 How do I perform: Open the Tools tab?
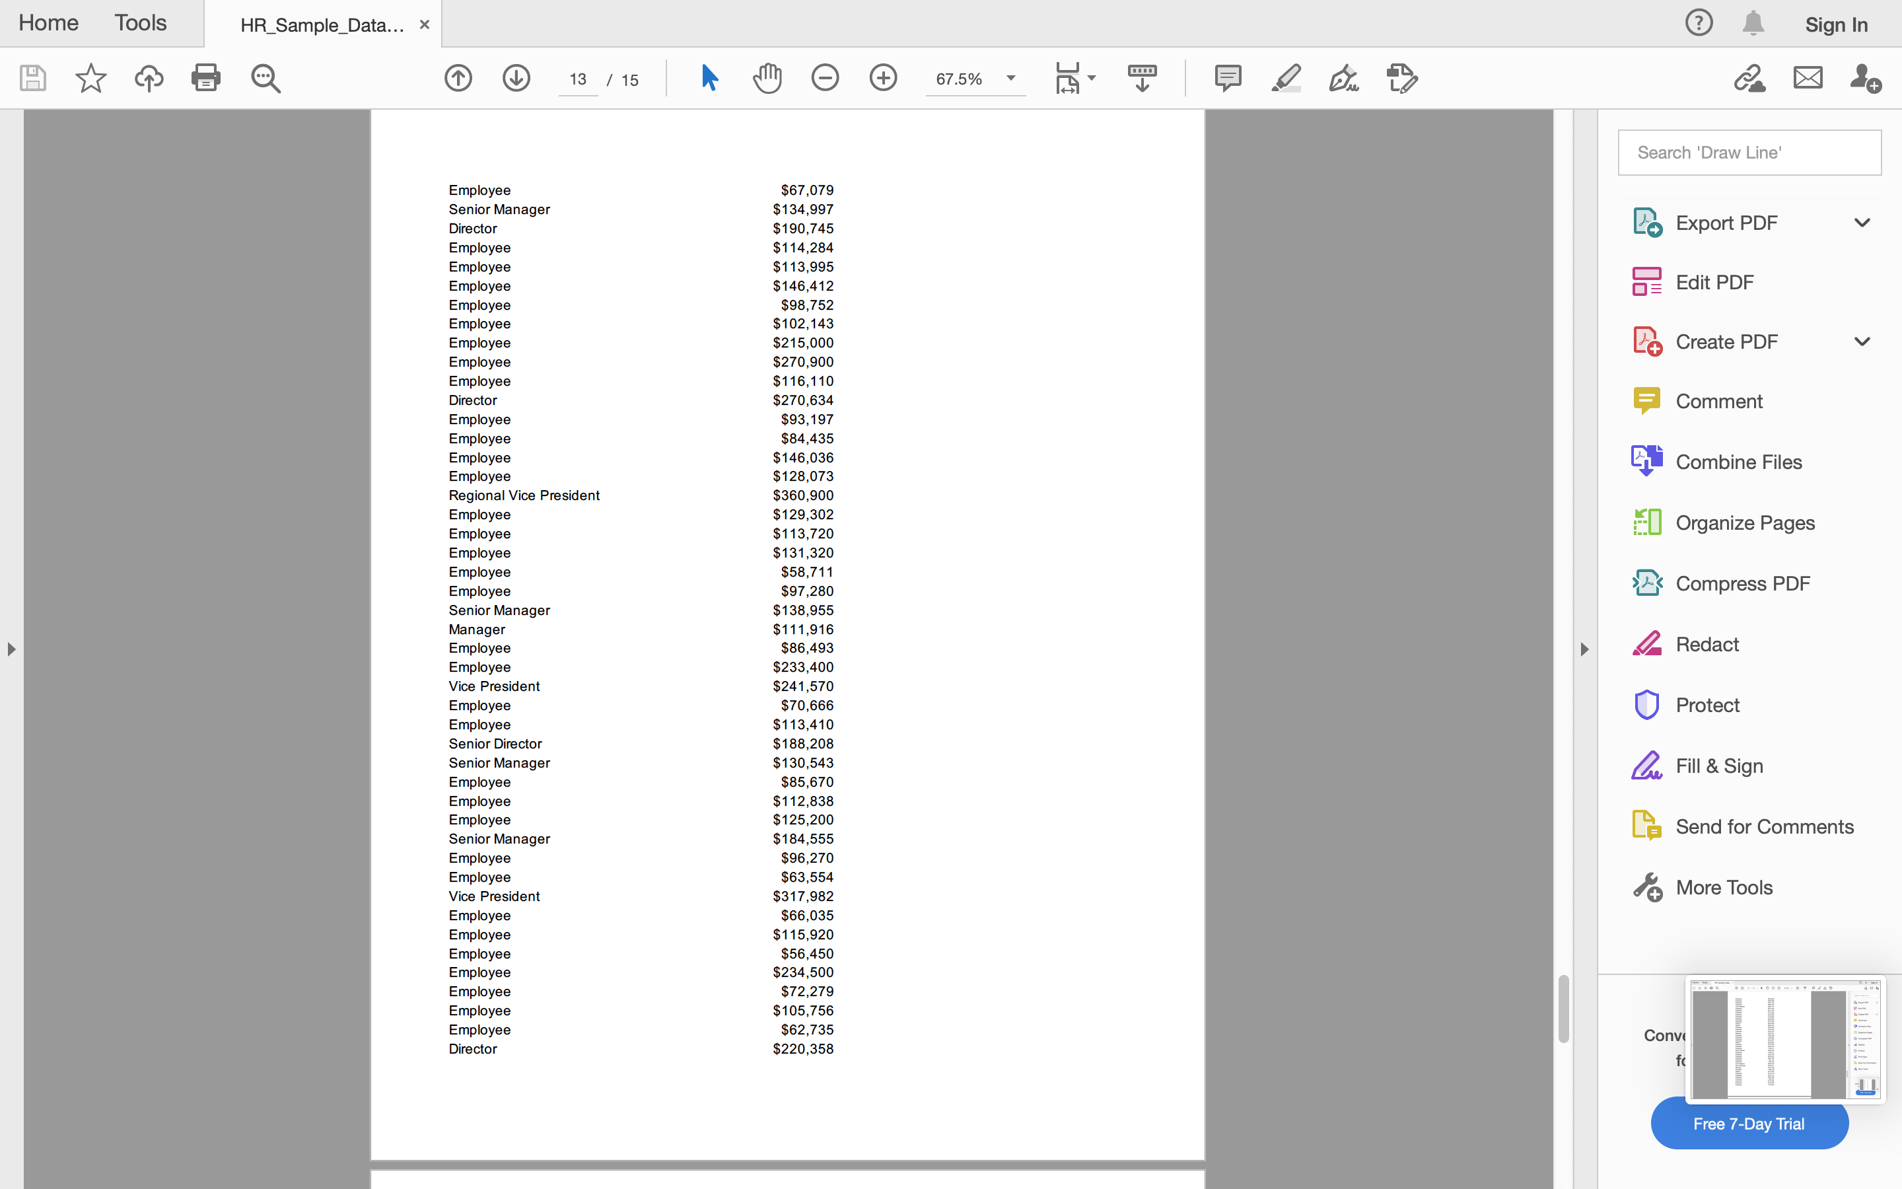[140, 23]
